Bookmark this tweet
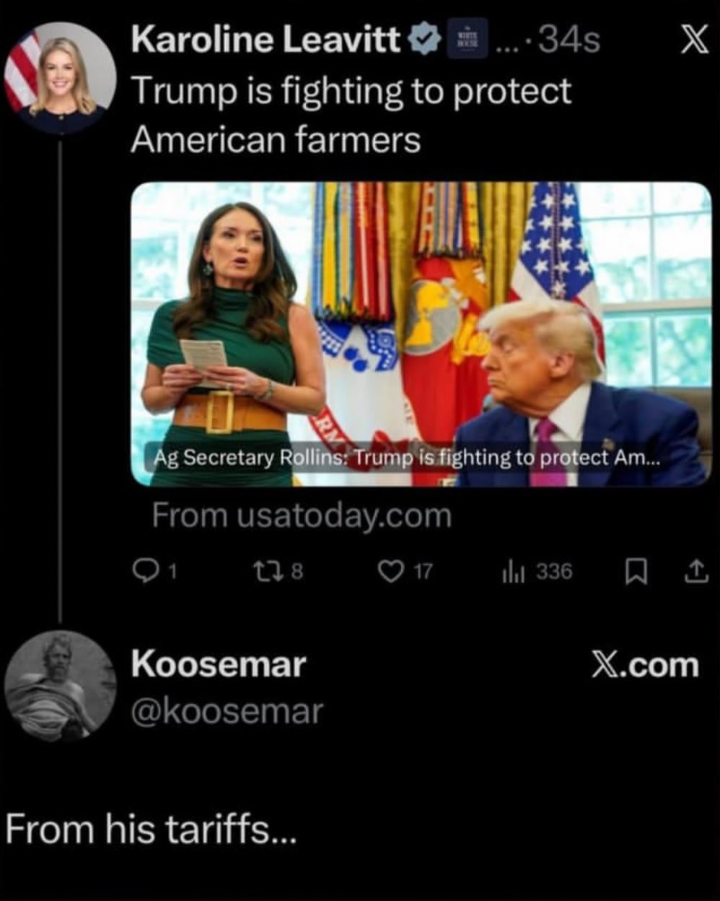The height and width of the screenshot is (901, 720). pos(636,573)
